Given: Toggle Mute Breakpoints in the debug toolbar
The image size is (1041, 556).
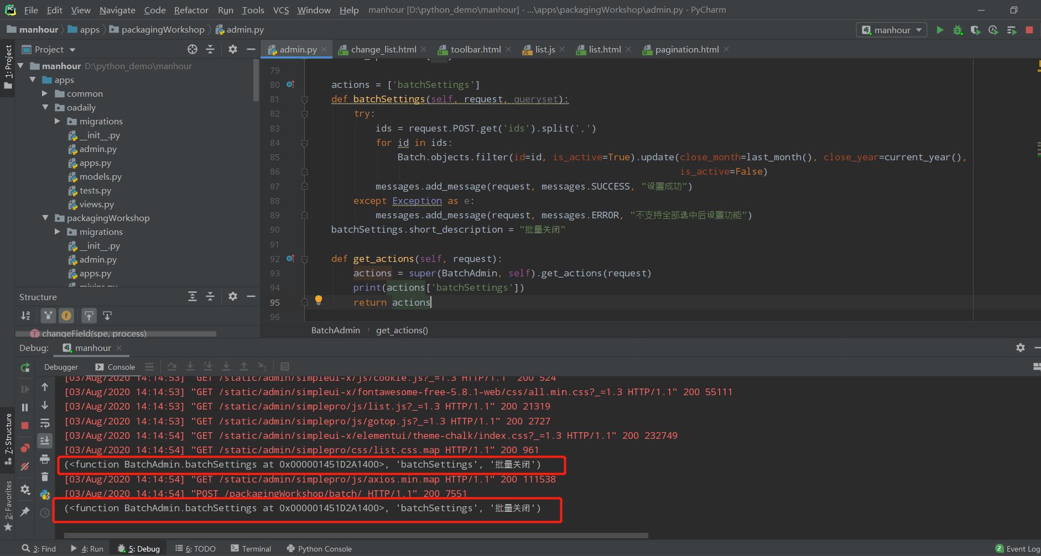Looking at the screenshot, I should tap(25, 466).
